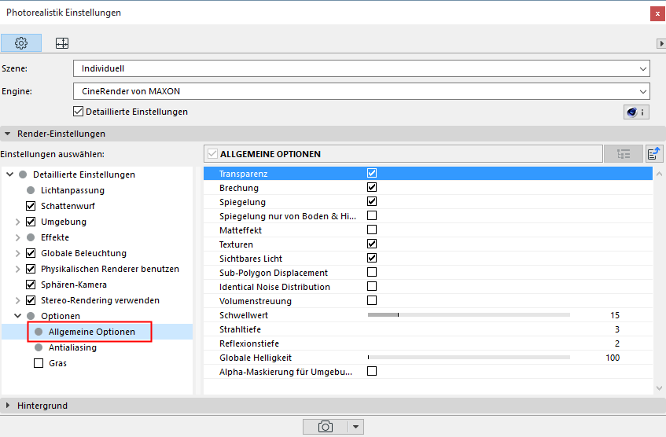
Task: Open the panel flyout arrow at top right
Action: point(661,43)
